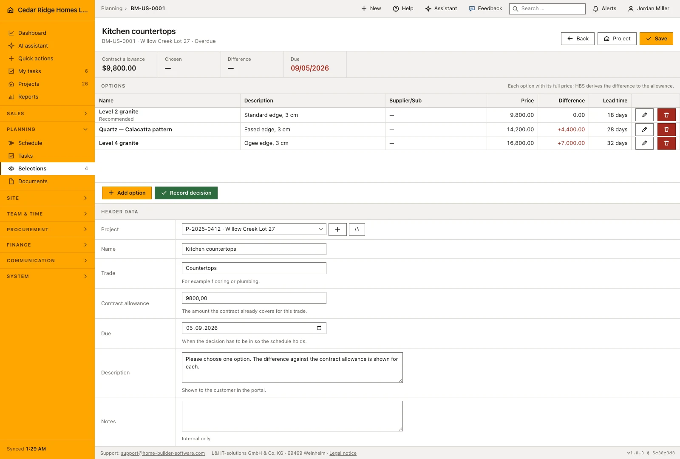
Task: Expand the Site sidebar section
Action: (47, 198)
